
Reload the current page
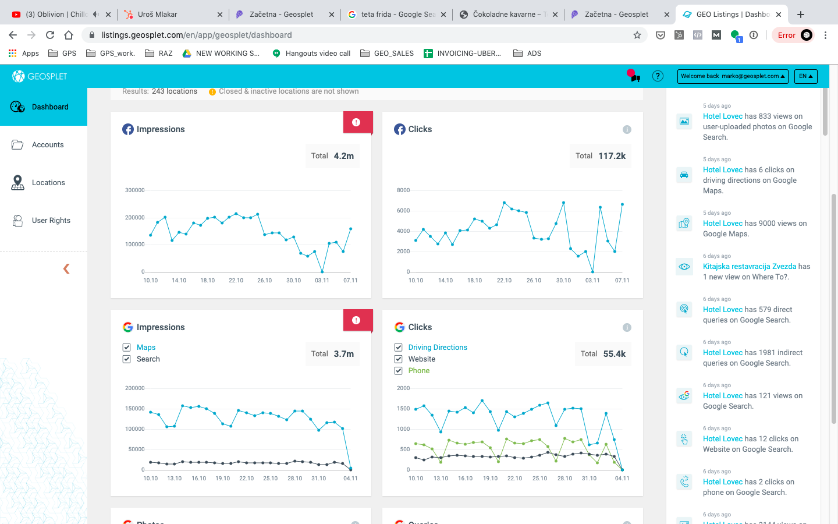pyautogui.click(x=50, y=35)
